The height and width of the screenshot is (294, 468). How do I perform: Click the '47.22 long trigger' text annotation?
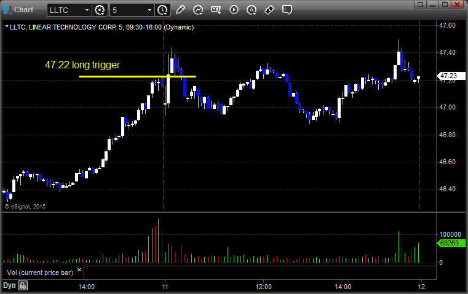[82, 65]
